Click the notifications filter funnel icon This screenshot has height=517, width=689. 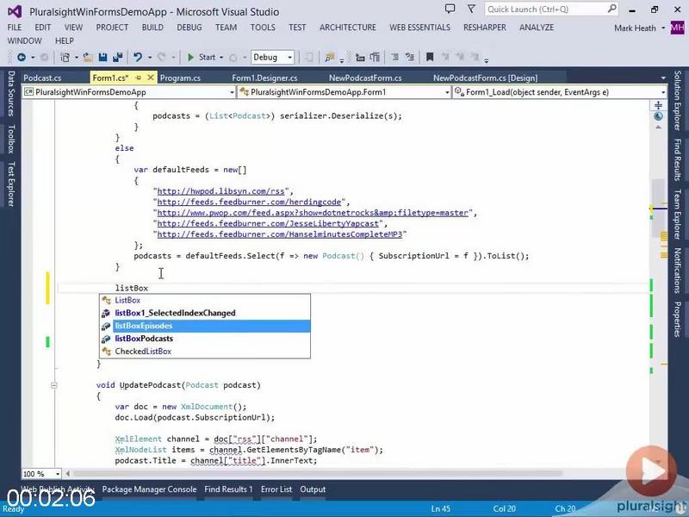click(471, 9)
